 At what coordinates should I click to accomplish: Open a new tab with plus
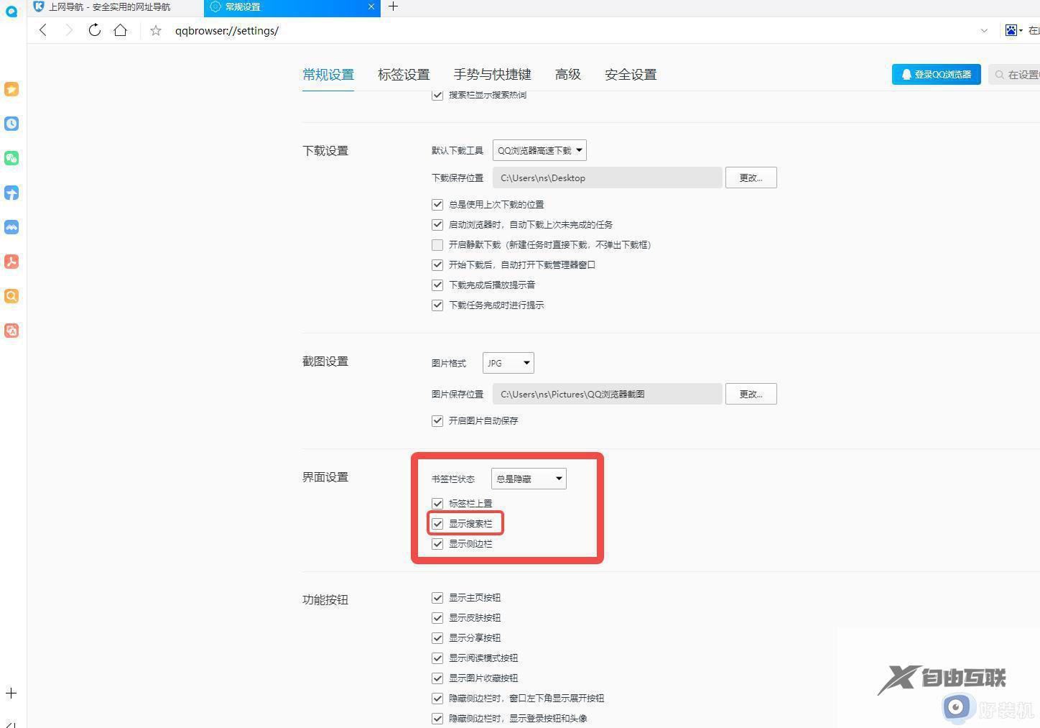tap(393, 6)
